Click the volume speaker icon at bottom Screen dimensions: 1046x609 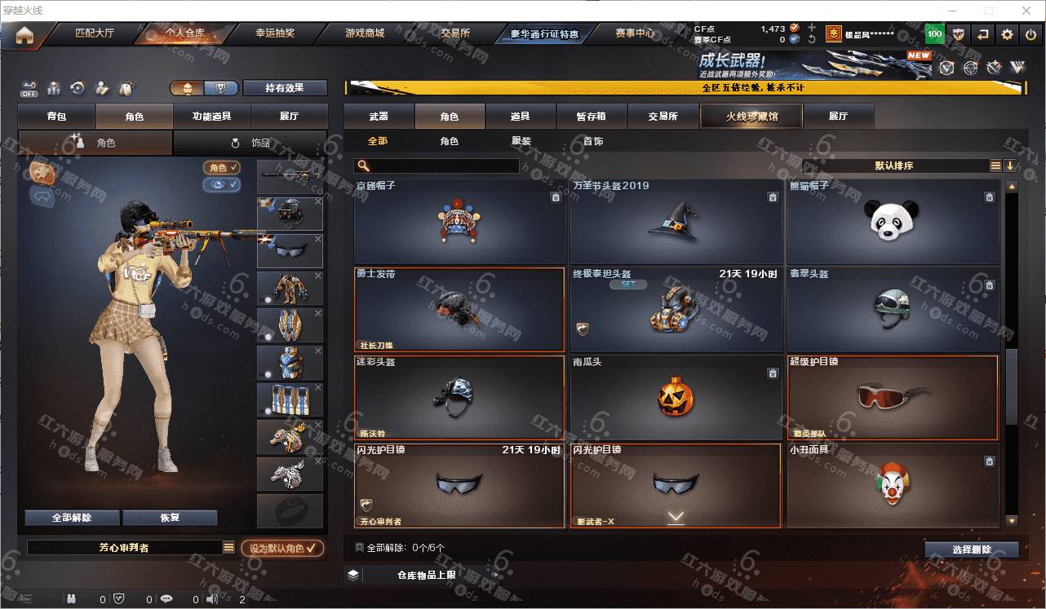(213, 599)
